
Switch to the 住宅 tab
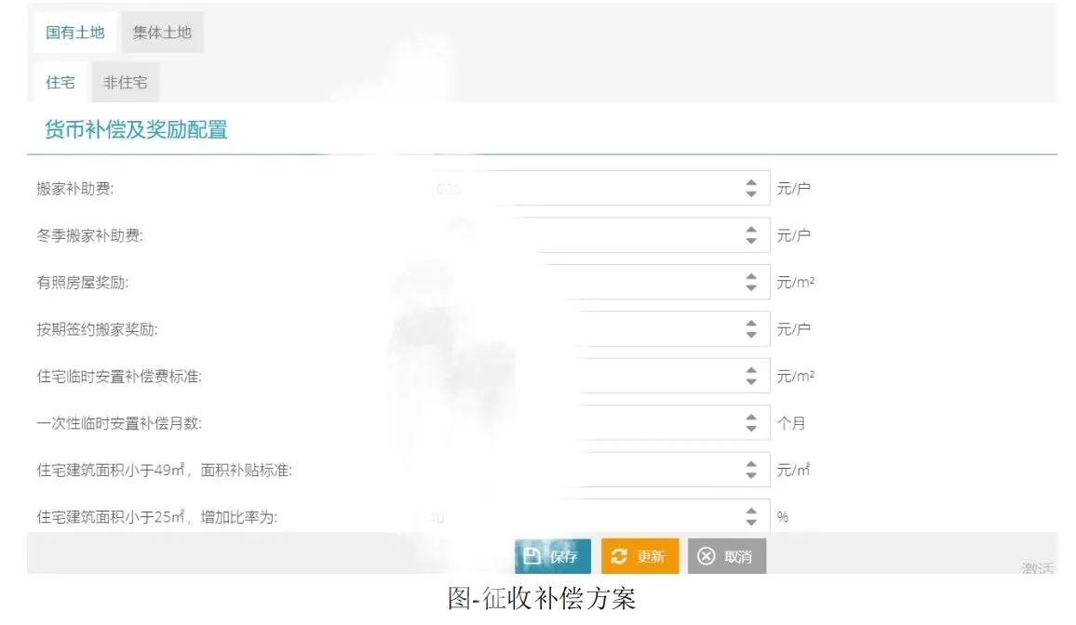click(60, 82)
